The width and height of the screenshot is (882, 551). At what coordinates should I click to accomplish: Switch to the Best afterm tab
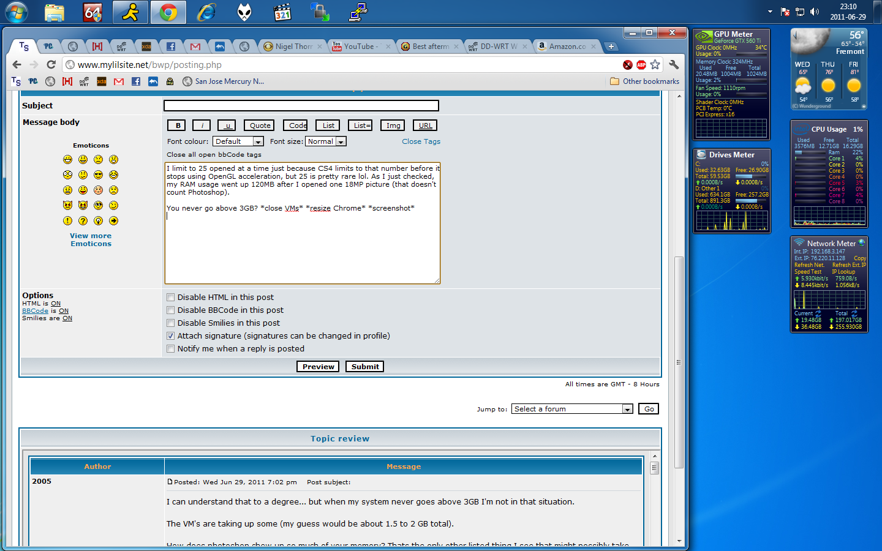tap(429, 47)
